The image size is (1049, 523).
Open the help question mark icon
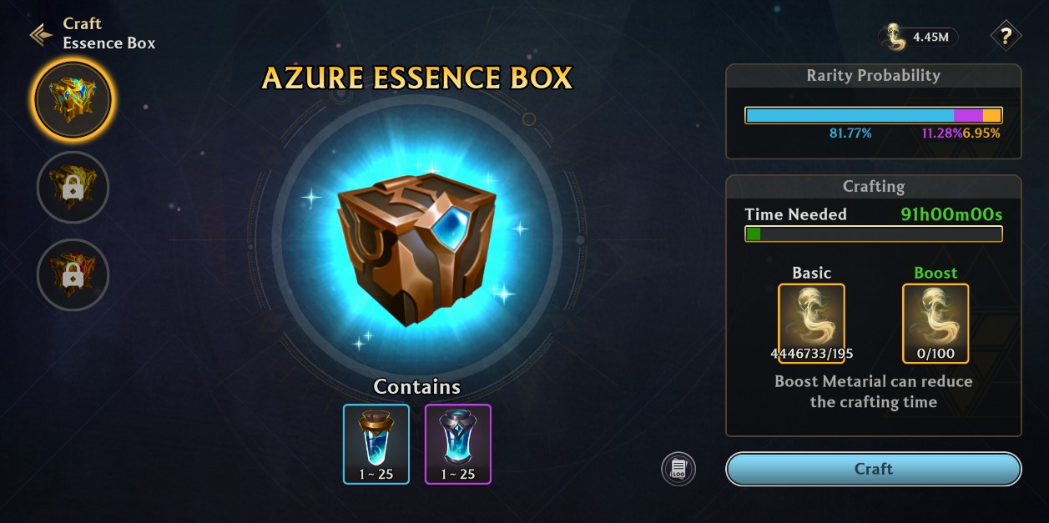pos(1006,36)
